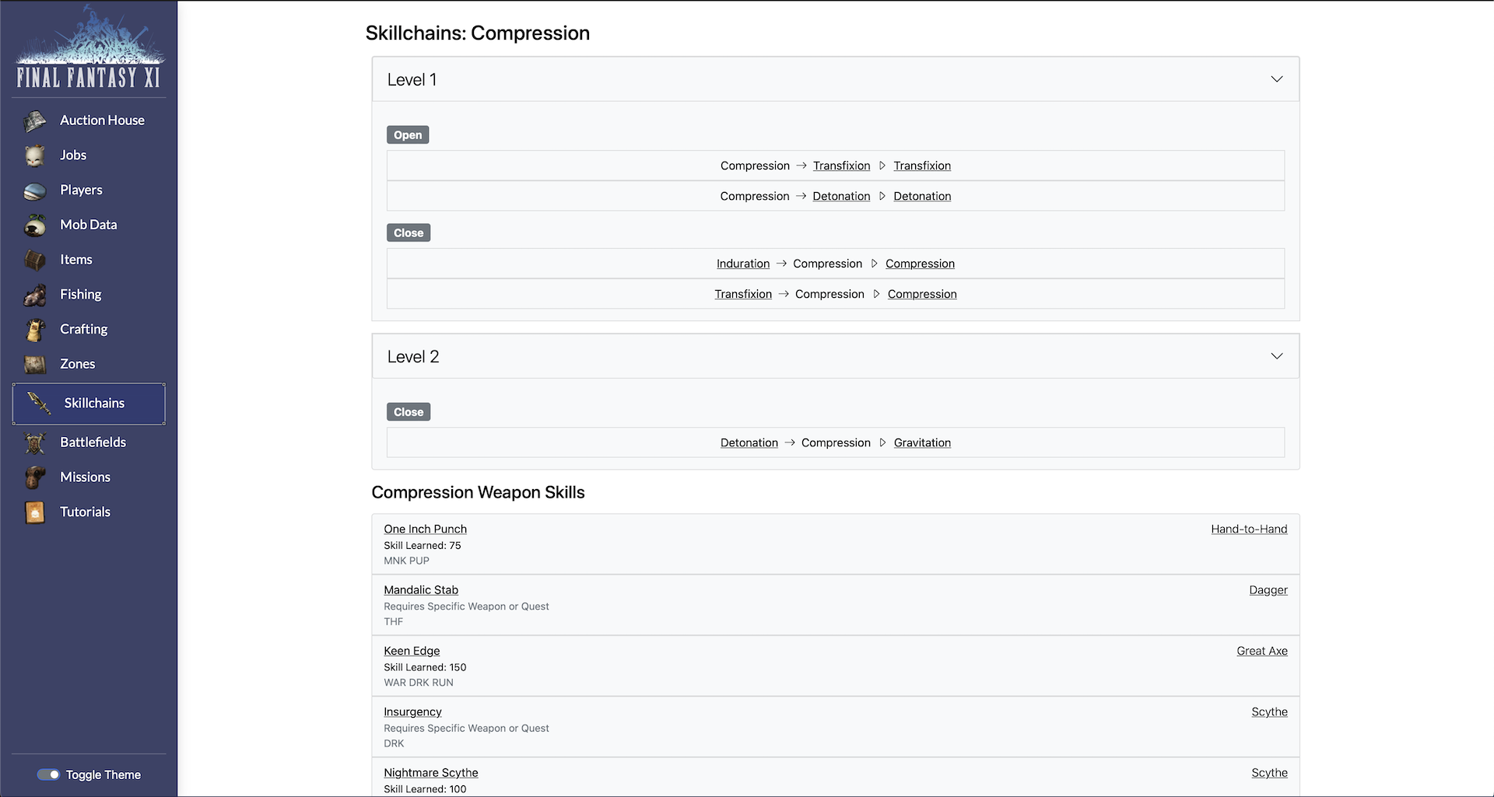The width and height of the screenshot is (1494, 797).
Task: Click the Final Fantasy XI logo
Action: pos(89,48)
